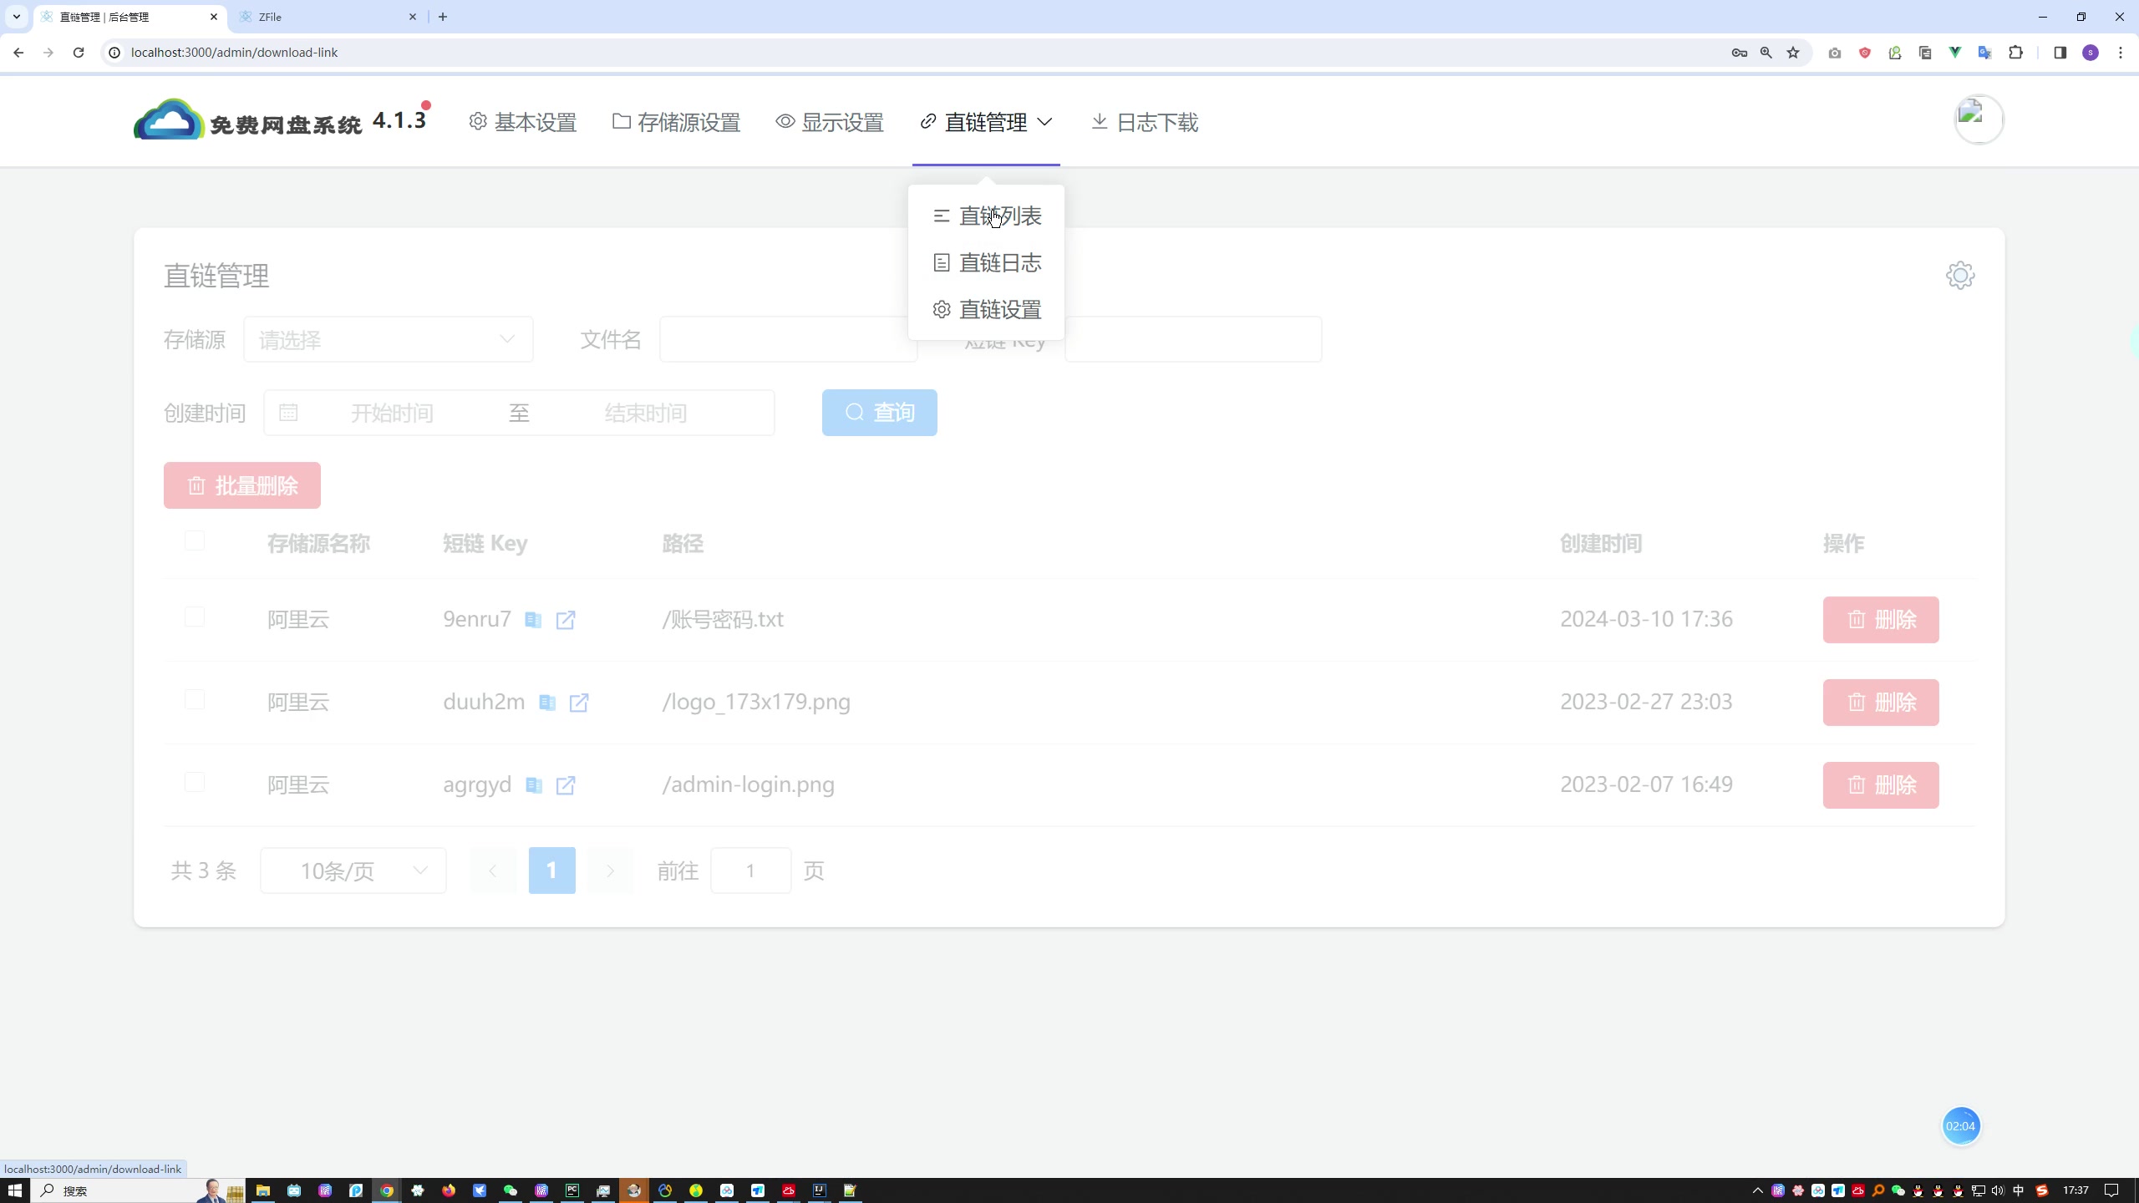Image resolution: width=2139 pixels, height=1203 pixels.
Task: Select 直链列表 from the dropdown menu
Action: 987,216
